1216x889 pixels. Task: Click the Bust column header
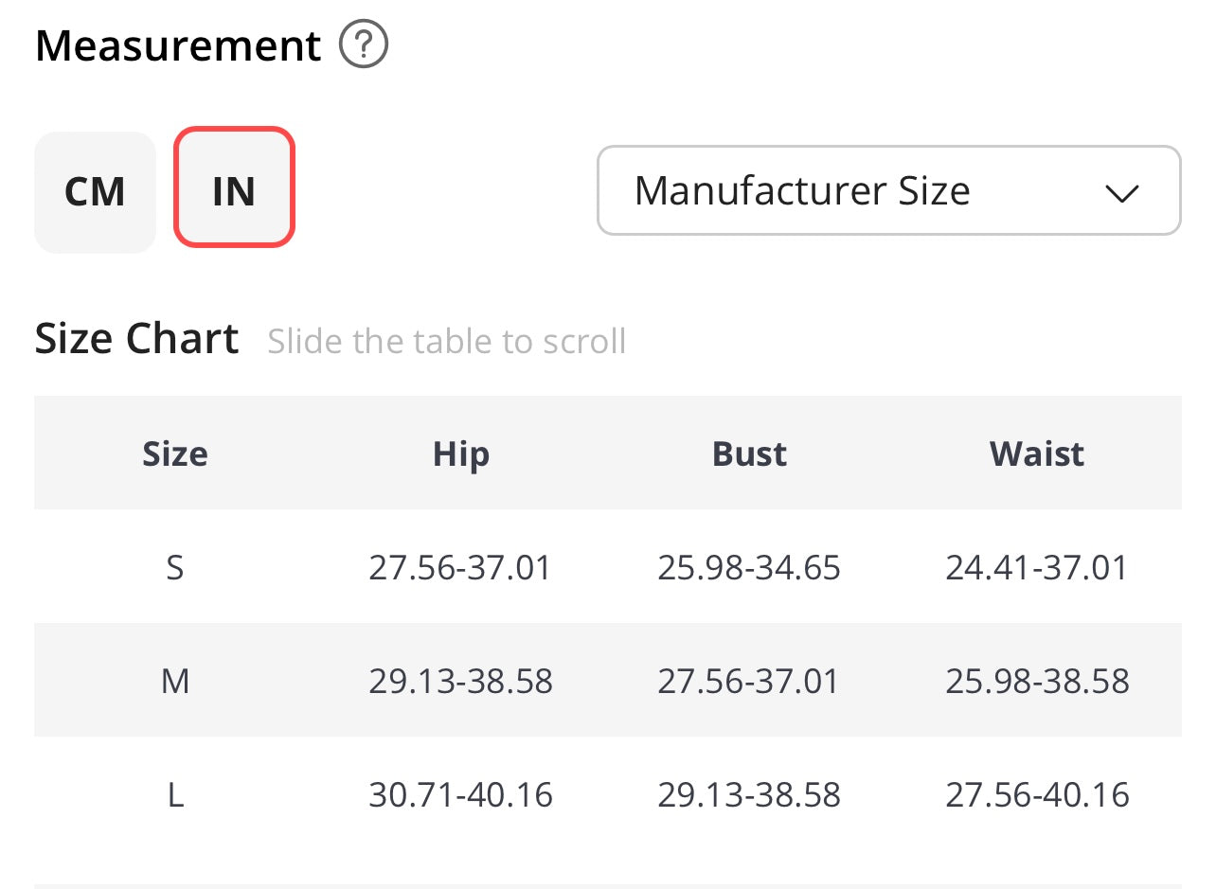click(749, 454)
